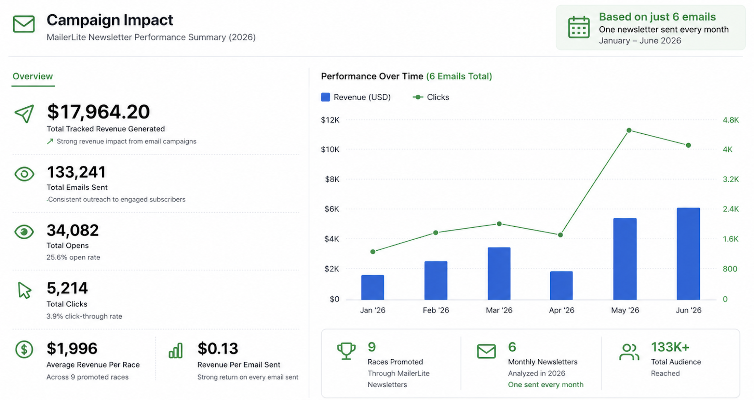Click the Jun '26 clicks data point
This screenshot has width=754, height=400.
click(689, 145)
